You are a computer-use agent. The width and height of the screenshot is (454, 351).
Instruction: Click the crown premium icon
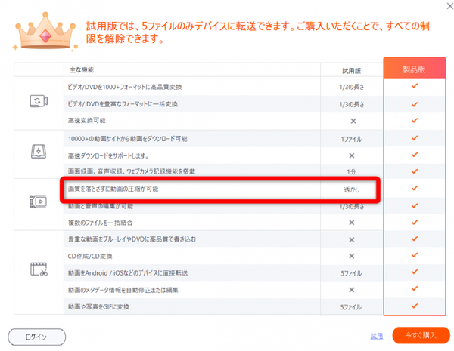pos(45,32)
